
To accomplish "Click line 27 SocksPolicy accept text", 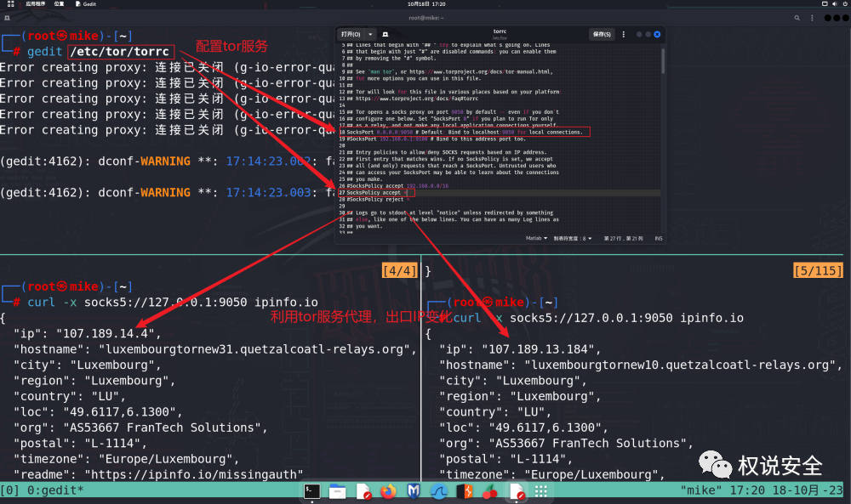I will click(x=376, y=192).
